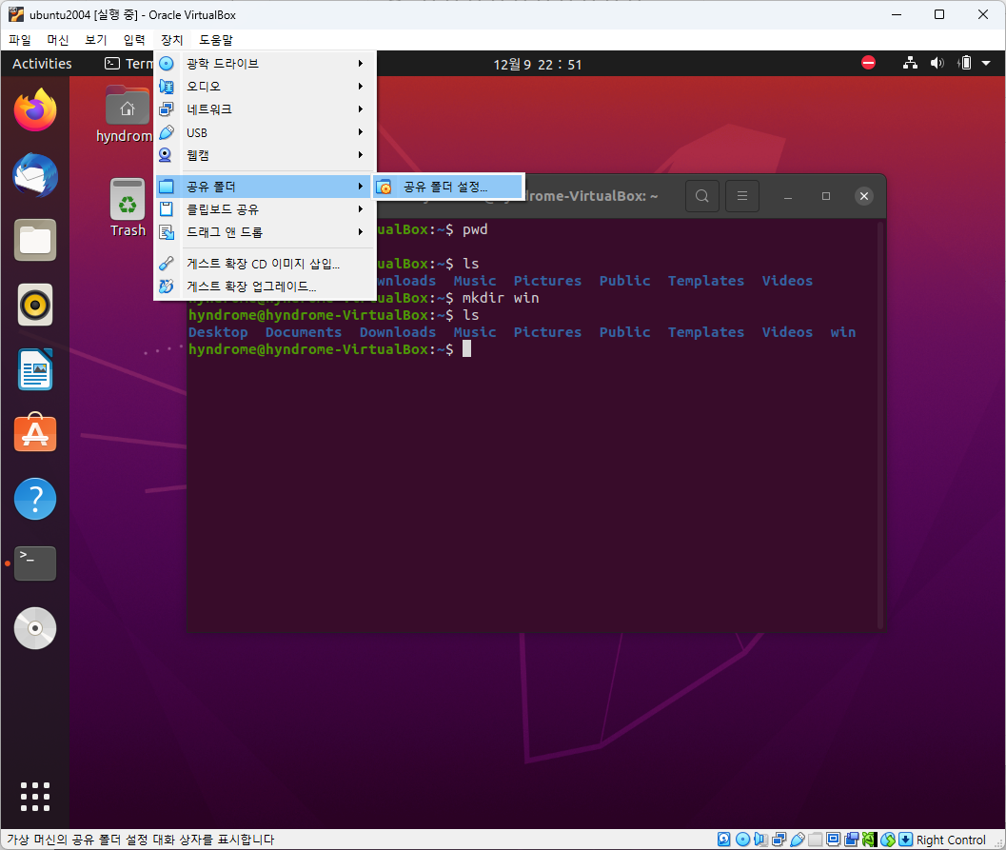This screenshot has width=1006, height=850.
Task: Click the display status bar icon
Action: click(x=834, y=840)
